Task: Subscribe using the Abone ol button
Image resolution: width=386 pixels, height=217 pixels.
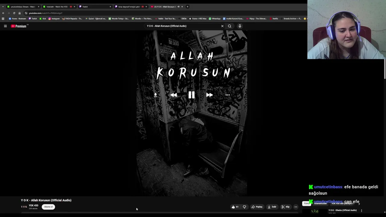Action: coord(48,207)
